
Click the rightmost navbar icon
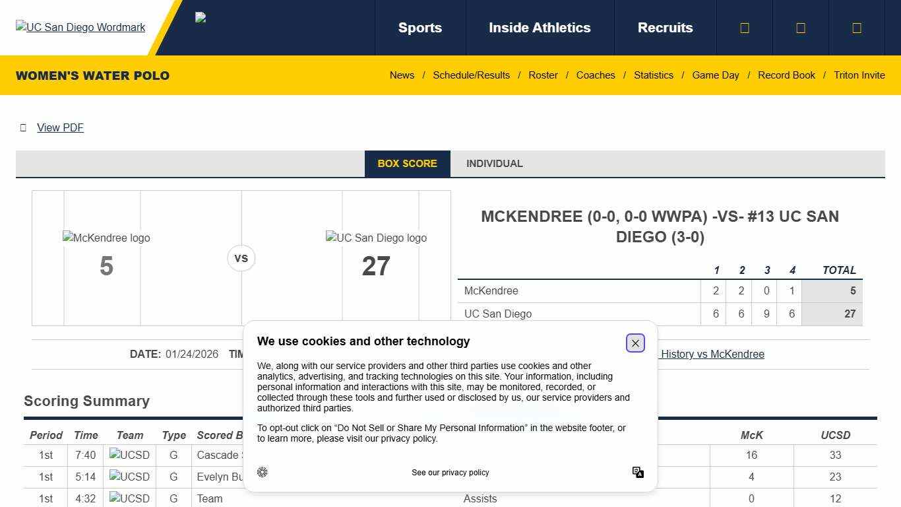[856, 28]
